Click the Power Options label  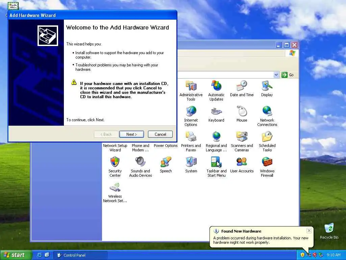(166, 146)
